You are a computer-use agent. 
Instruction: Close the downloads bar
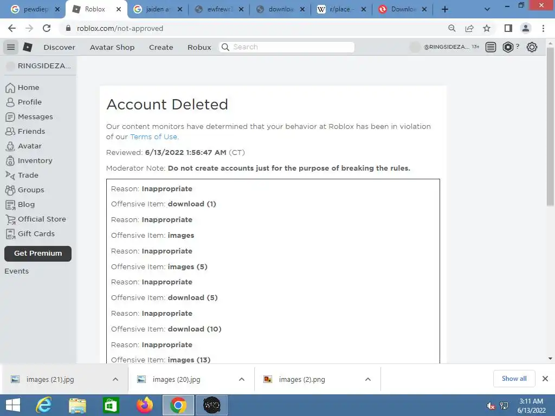(x=545, y=379)
